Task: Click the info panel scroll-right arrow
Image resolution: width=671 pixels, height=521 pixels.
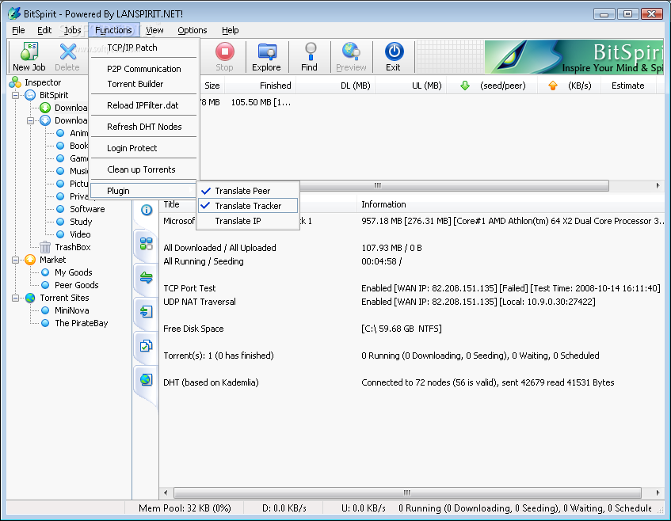Action: coord(658,492)
